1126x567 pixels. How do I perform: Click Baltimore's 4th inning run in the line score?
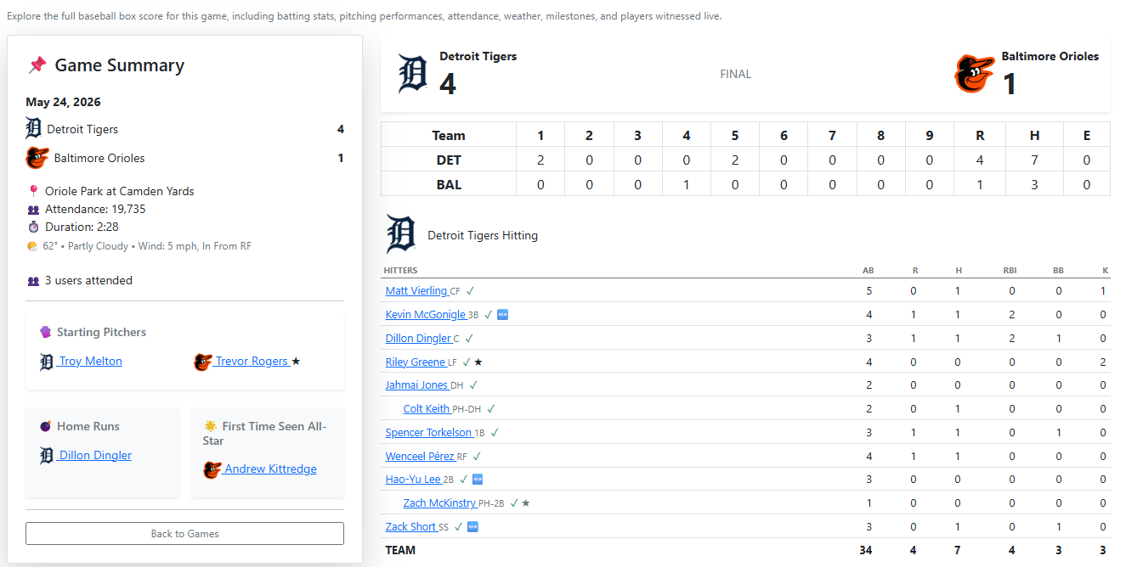pyautogui.click(x=687, y=184)
